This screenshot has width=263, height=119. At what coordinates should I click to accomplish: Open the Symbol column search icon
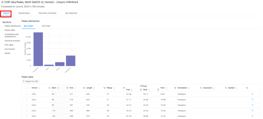247,88
